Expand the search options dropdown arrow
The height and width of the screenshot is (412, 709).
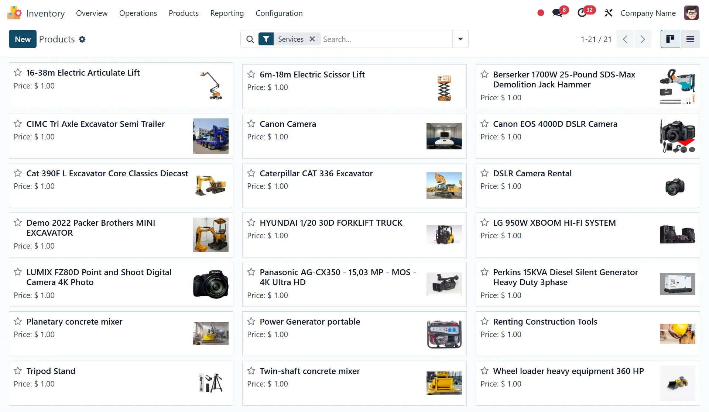[x=460, y=39]
